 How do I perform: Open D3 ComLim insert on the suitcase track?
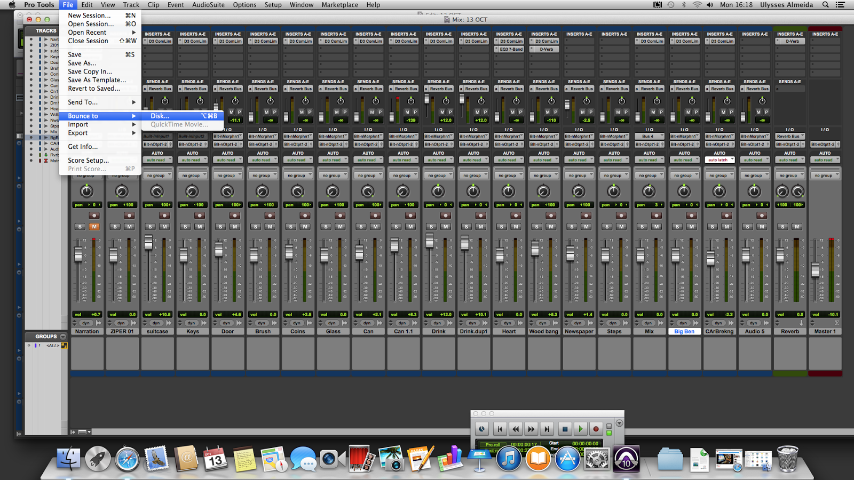pos(157,41)
